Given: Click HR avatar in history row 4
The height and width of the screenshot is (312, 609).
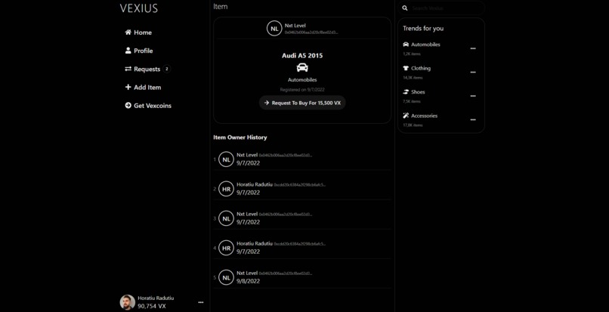Looking at the screenshot, I should pyautogui.click(x=226, y=248).
